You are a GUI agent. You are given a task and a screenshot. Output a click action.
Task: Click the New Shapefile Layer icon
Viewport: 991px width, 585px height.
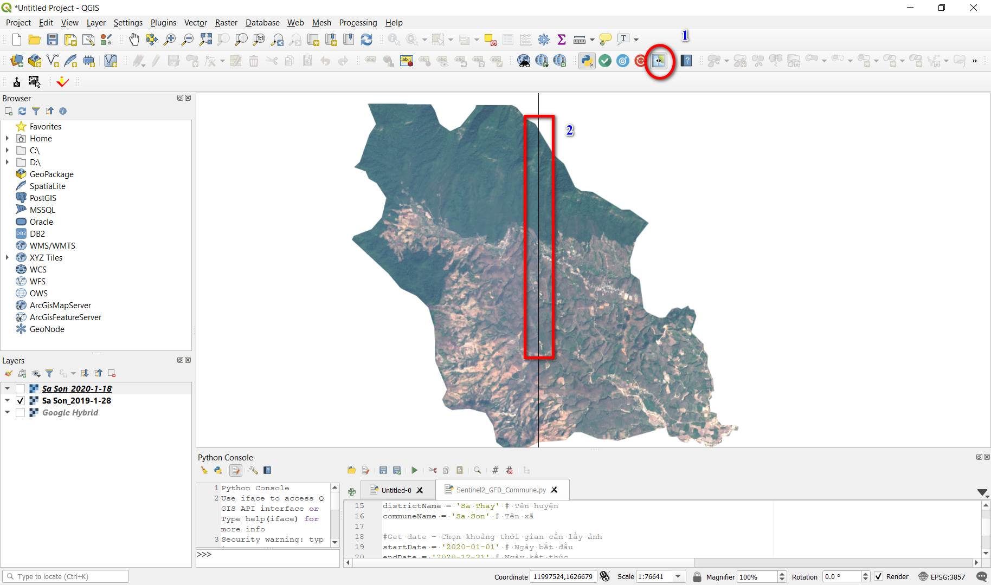(x=53, y=61)
